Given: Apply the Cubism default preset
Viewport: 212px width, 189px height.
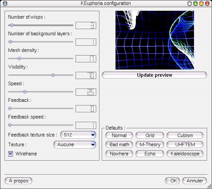Looking at the screenshot, I should tap(185, 135).
